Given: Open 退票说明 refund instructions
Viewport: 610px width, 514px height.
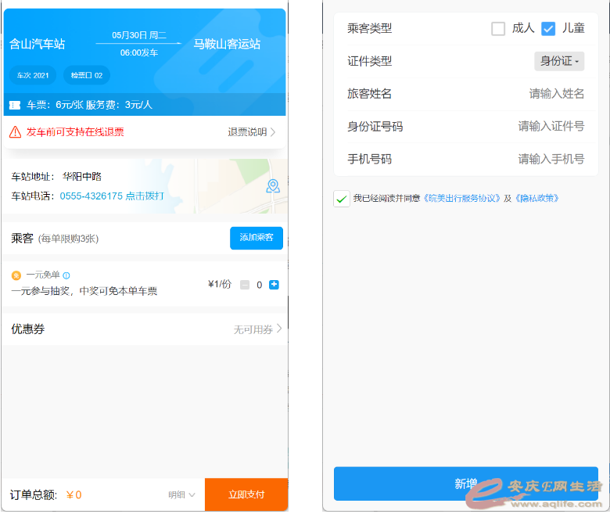Looking at the screenshot, I should pos(252,132).
